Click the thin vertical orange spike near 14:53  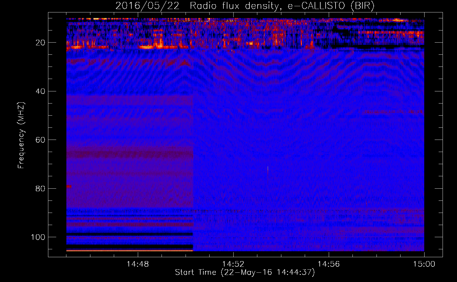point(268,171)
